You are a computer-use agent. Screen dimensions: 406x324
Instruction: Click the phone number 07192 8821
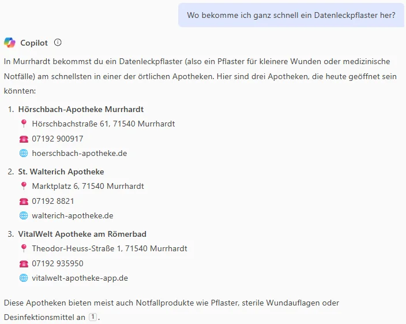pyautogui.click(x=53, y=201)
